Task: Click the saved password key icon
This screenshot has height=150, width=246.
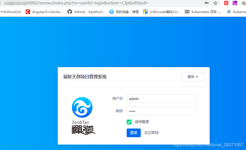Action: click(207, 3)
